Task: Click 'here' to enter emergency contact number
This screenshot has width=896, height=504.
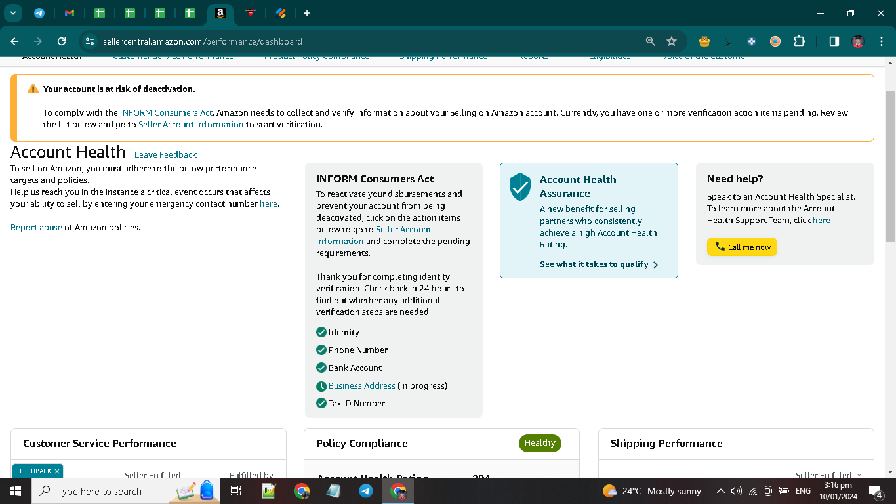Action: (268, 203)
